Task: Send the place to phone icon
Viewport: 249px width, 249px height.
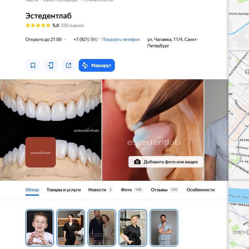Action: 51,65
